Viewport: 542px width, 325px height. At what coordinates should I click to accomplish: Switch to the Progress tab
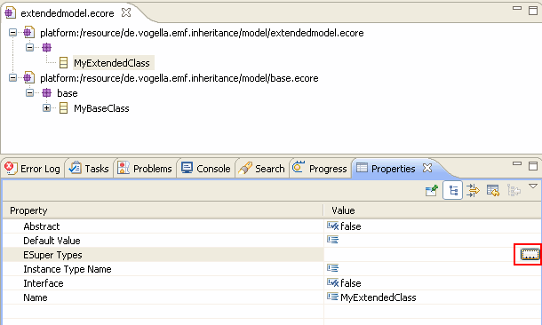point(319,169)
